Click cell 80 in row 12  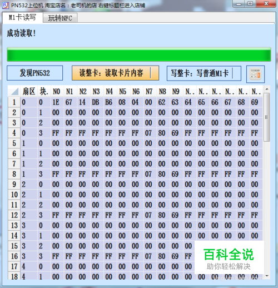(x=163, y=215)
